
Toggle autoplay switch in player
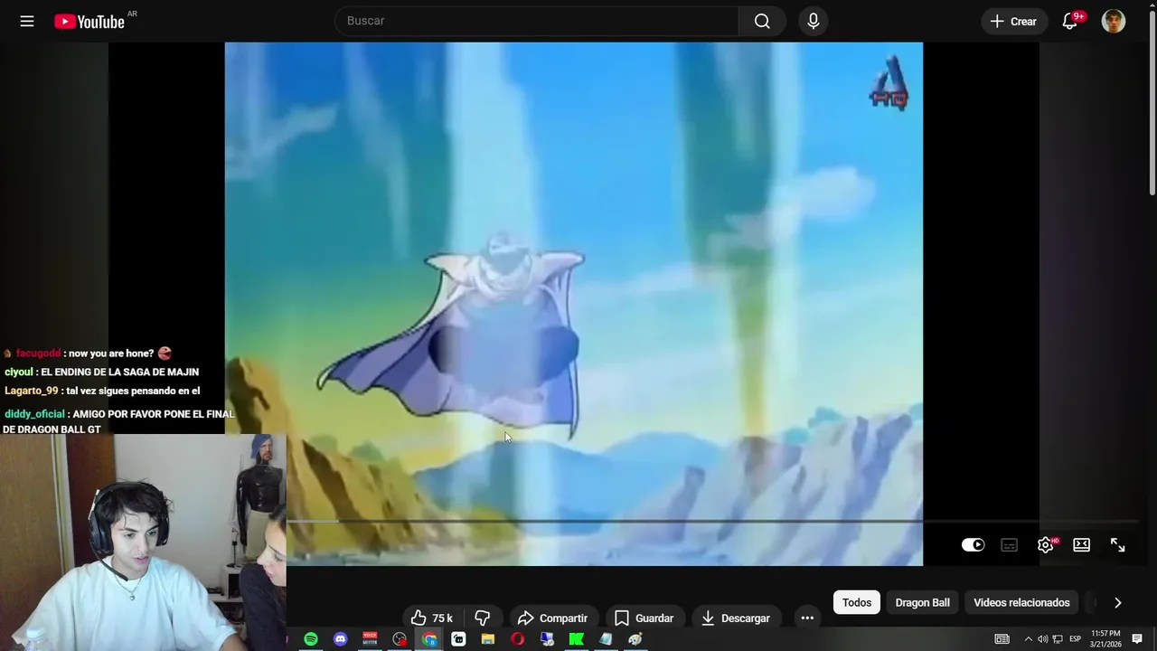[x=973, y=544]
